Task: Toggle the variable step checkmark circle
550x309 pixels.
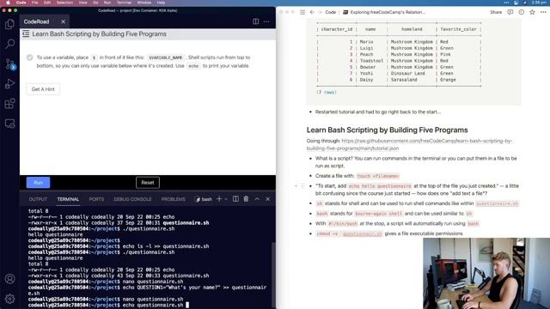Action: click(29, 58)
